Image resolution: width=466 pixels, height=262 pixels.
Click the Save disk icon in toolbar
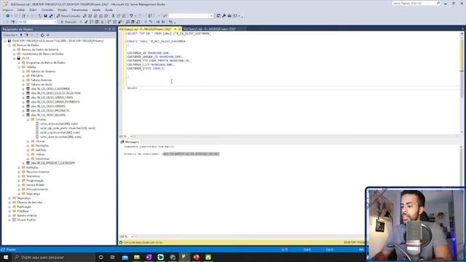(x=45, y=16)
